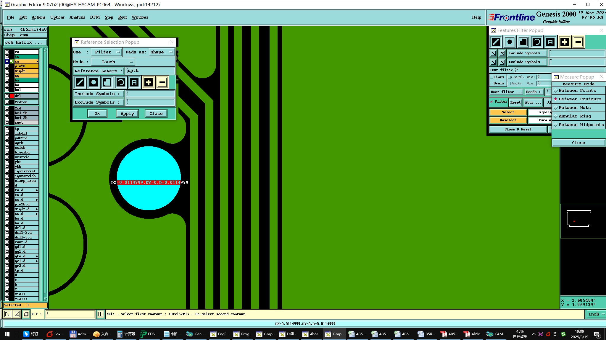This screenshot has height=340, width=606.
Task: Toggle Arcs feature type in Reference Selection Popup
Action: pyautogui.click(x=121, y=82)
